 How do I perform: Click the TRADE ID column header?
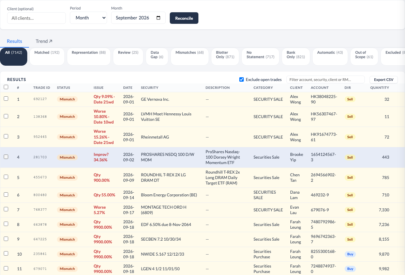pyautogui.click(x=42, y=88)
